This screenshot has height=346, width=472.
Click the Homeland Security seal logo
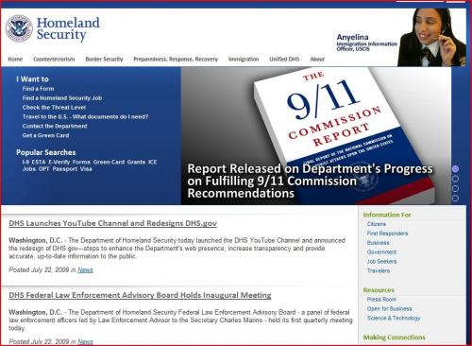point(19,28)
